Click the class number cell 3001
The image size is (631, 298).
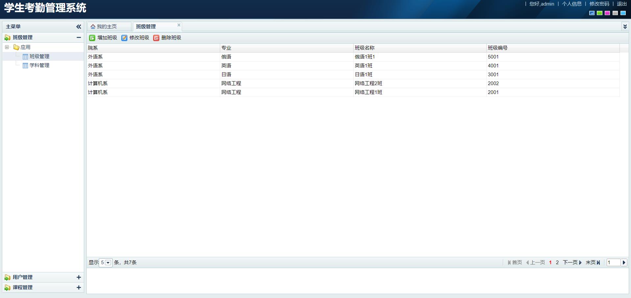[553, 75]
